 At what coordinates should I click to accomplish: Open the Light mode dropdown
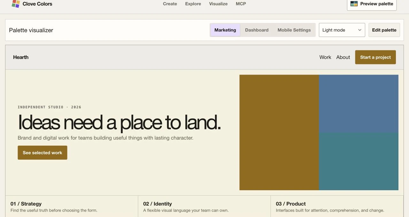(x=342, y=30)
